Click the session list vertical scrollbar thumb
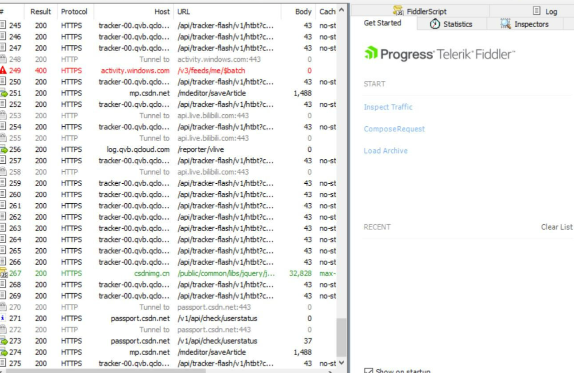This screenshot has height=373, width=574. pyautogui.click(x=341, y=337)
